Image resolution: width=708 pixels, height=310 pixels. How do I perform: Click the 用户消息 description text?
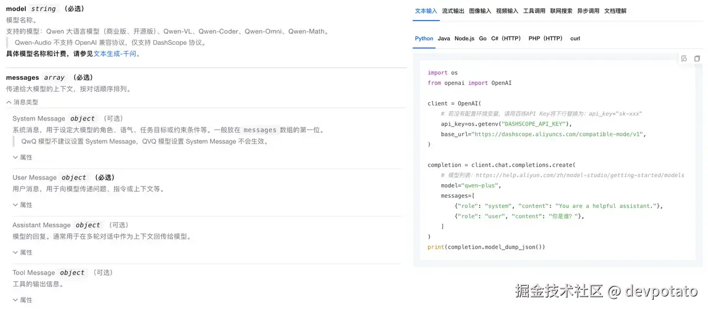88,189
